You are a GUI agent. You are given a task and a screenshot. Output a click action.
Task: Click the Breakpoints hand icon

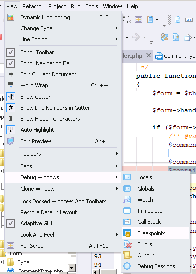127,233
